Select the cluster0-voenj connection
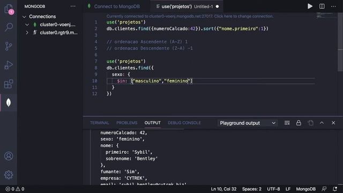Viewport: 343px width, 193px height. pyautogui.click(x=57, y=25)
